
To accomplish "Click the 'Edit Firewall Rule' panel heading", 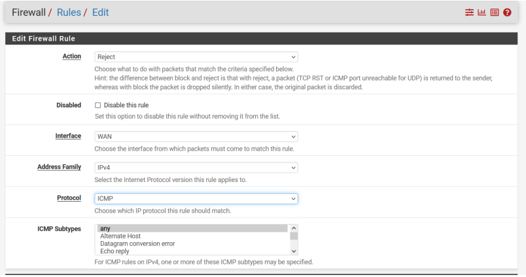I will point(44,39).
